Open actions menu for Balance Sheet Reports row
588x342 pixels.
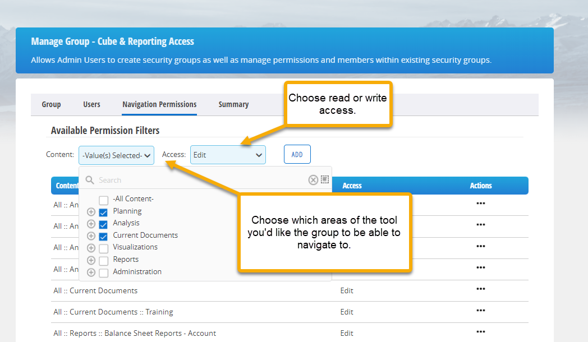pyautogui.click(x=481, y=331)
